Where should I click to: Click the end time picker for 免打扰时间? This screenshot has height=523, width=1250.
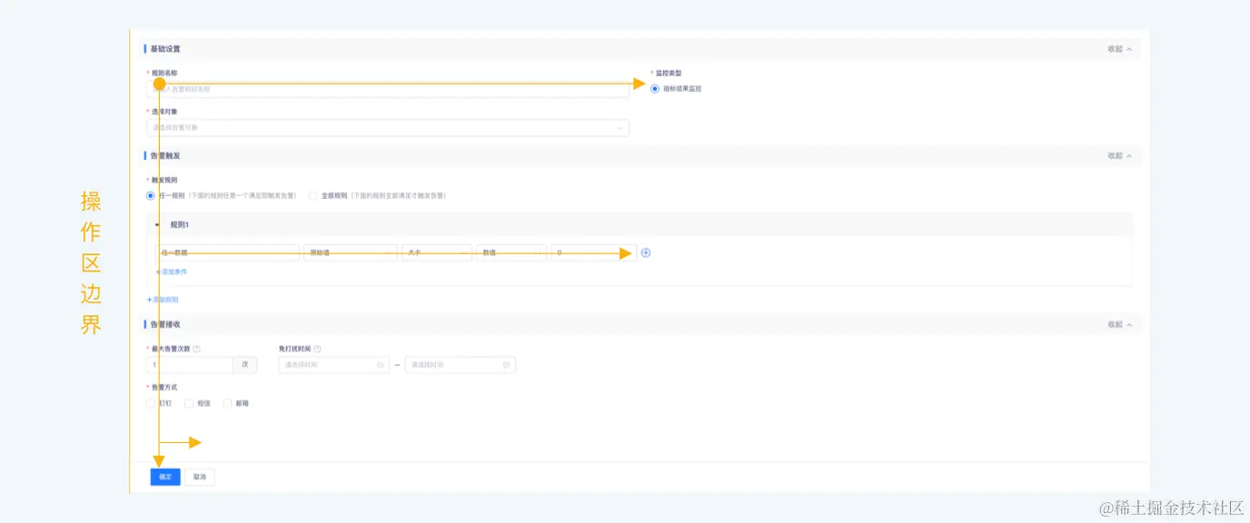[x=461, y=365]
